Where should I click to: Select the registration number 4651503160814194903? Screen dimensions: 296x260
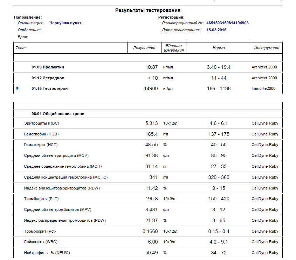pyautogui.click(x=228, y=23)
